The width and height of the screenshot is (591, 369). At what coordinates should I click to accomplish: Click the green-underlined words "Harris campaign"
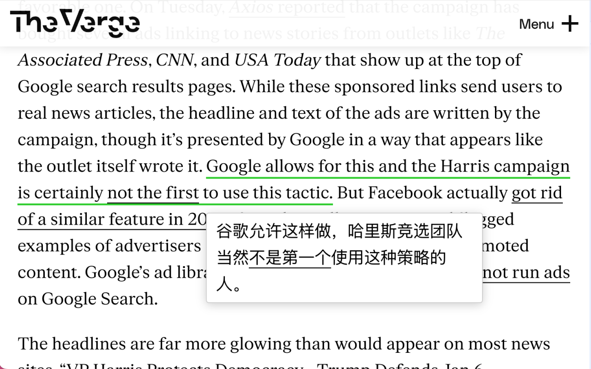tap(505, 166)
